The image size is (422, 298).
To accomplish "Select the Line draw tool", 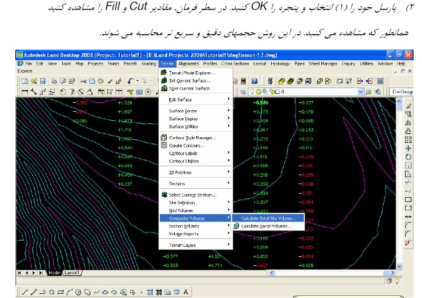I will [25, 292].
